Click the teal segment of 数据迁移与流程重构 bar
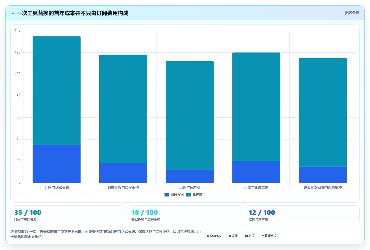Viewport: 370px width, 250px height. pyautogui.click(x=123, y=109)
